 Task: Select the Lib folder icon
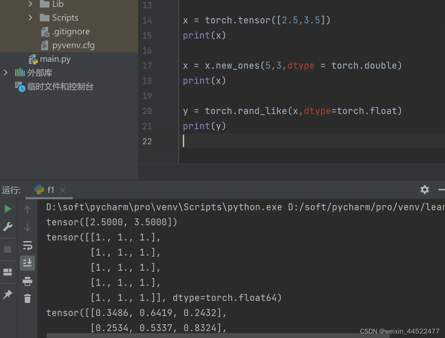(45, 4)
